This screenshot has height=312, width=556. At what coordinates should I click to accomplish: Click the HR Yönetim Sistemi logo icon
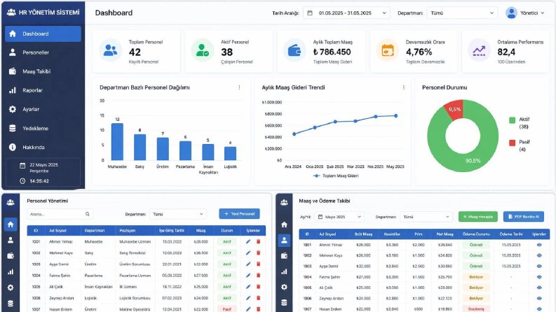coord(11,13)
